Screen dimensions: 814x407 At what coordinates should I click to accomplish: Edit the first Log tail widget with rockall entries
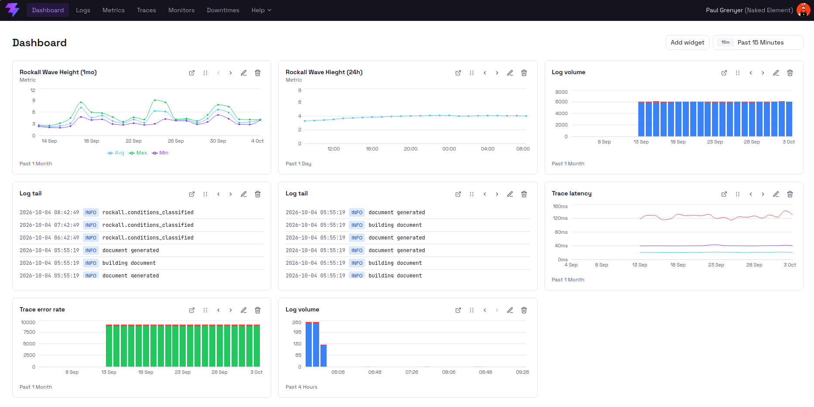pyautogui.click(x=244, y=194)
